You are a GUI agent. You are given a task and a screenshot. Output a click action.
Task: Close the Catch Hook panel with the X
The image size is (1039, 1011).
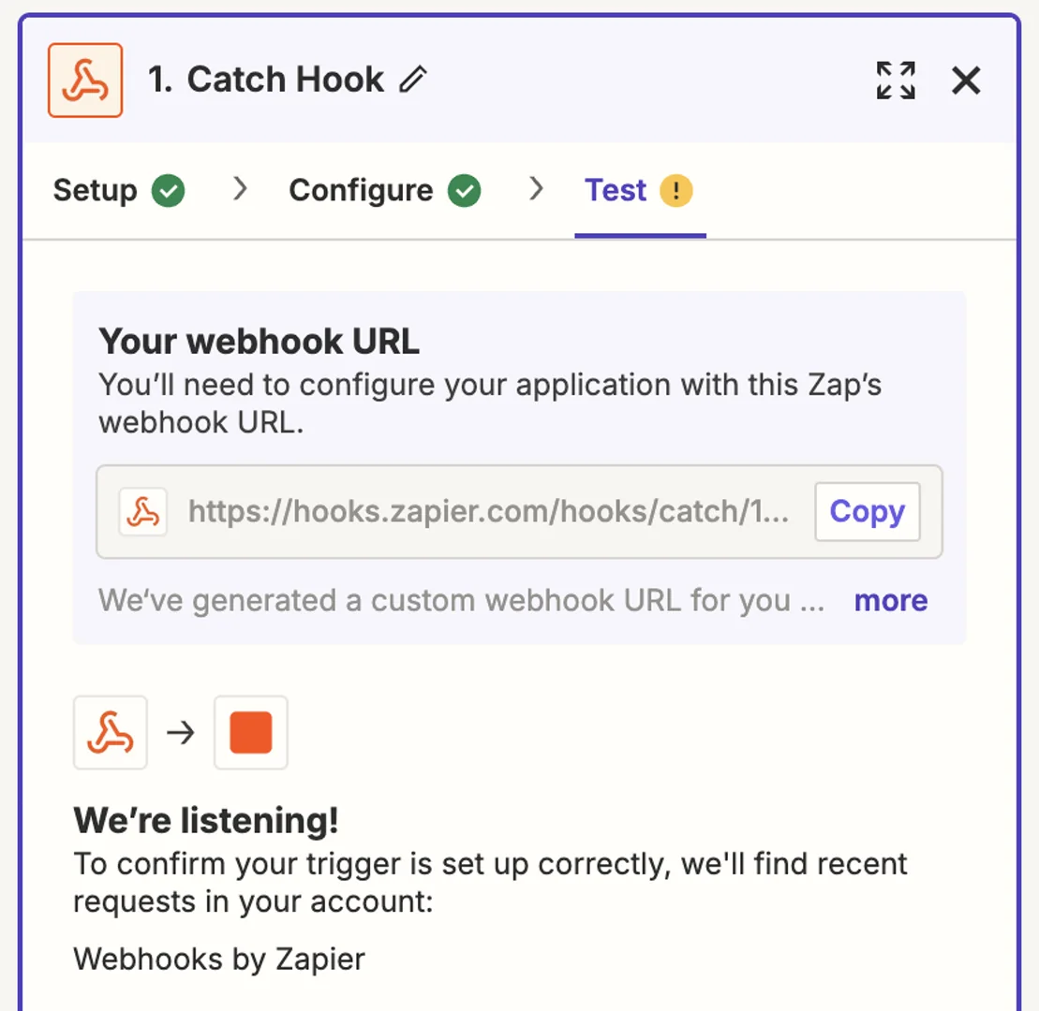pyautogui.click(x=965, y=81)
